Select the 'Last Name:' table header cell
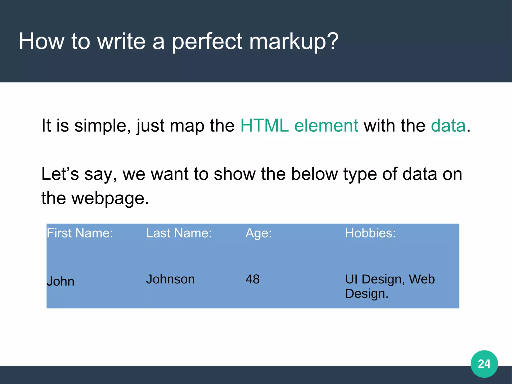This screenshot has width=512, height=384. (x=195, y=247)
